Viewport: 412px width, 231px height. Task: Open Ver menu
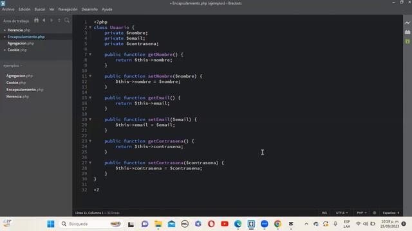51,9
